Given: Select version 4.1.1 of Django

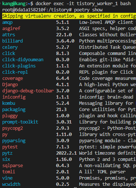Looking at the screenshot, I should [63, 85].
